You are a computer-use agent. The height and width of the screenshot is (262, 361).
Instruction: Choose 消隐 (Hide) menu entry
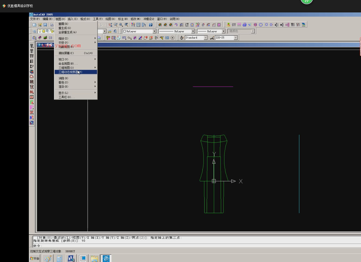[76, 78]
